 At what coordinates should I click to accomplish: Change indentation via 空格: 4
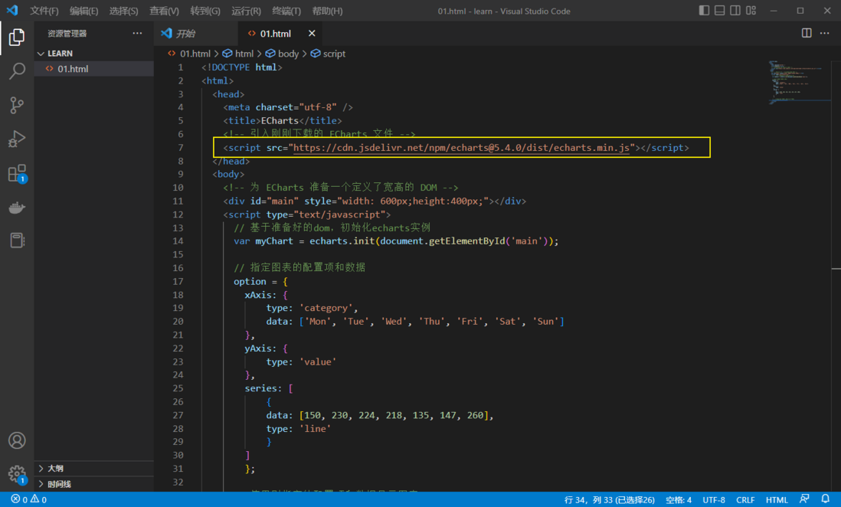coord(679,499)
